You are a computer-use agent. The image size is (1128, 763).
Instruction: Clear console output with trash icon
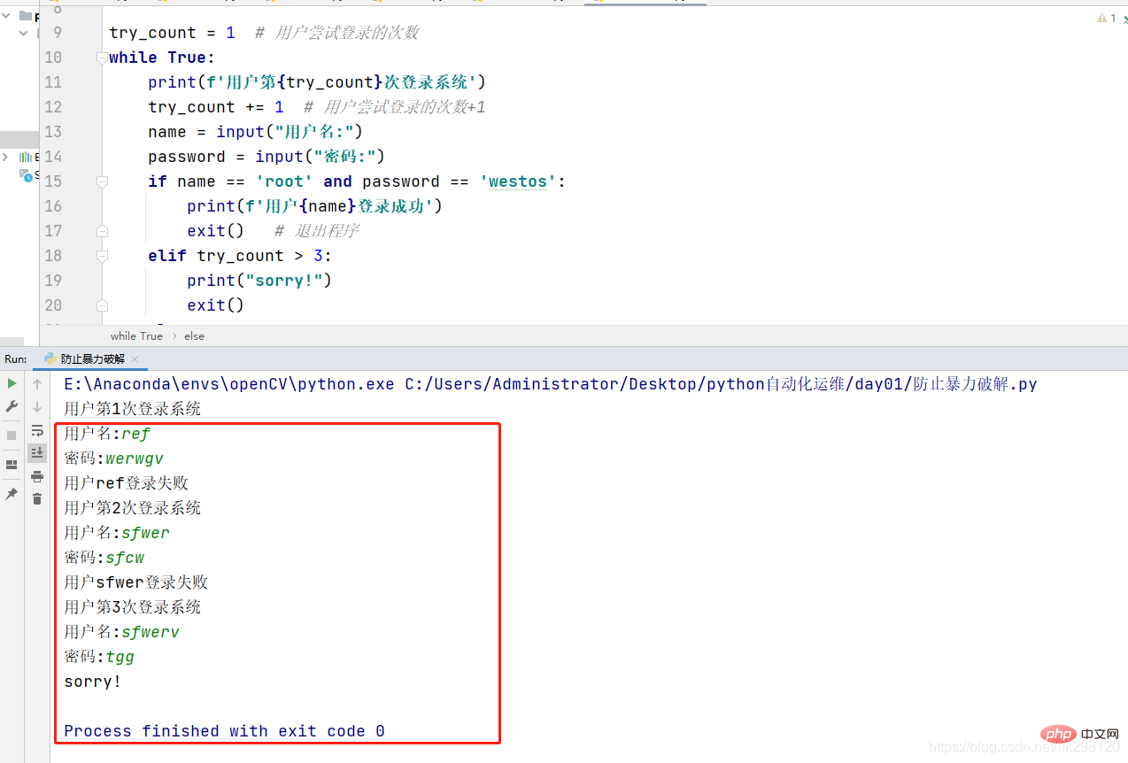[x=37, y=499]
